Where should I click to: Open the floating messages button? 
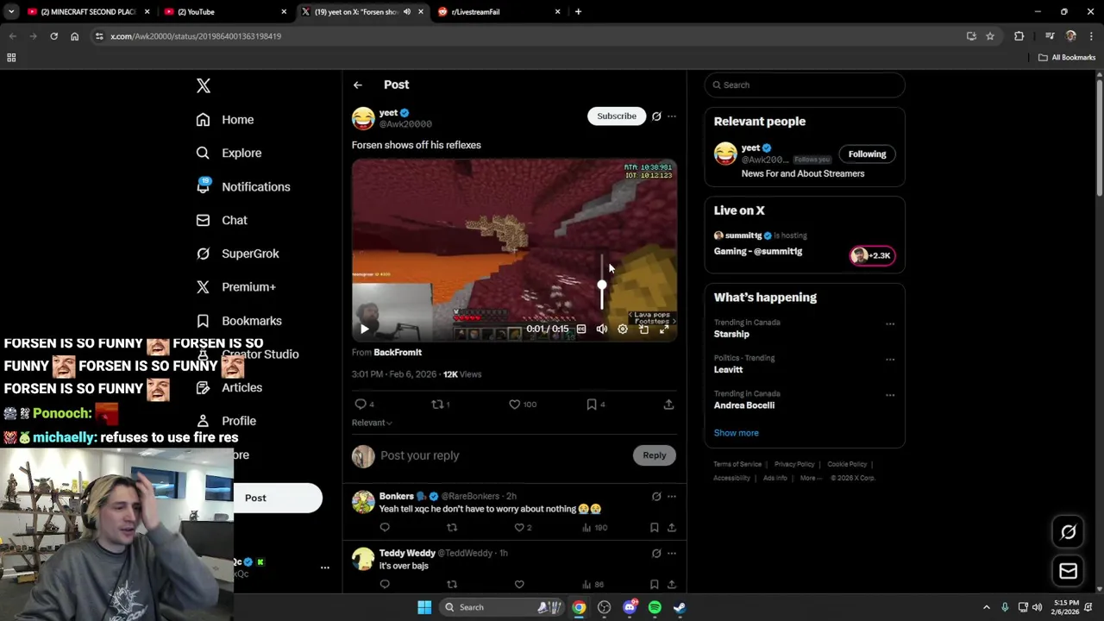point(1068,571)
